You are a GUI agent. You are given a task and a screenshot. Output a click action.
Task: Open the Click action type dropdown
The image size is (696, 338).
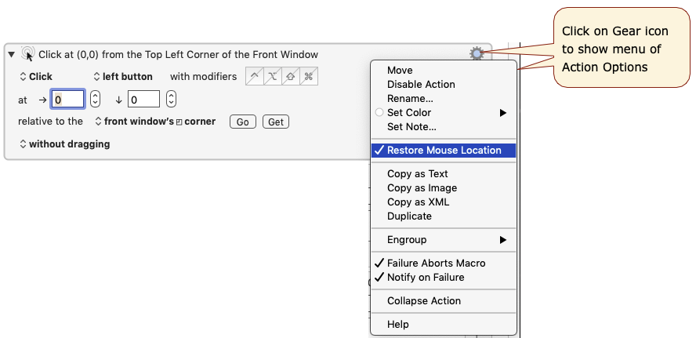click(x=36, y=76)
